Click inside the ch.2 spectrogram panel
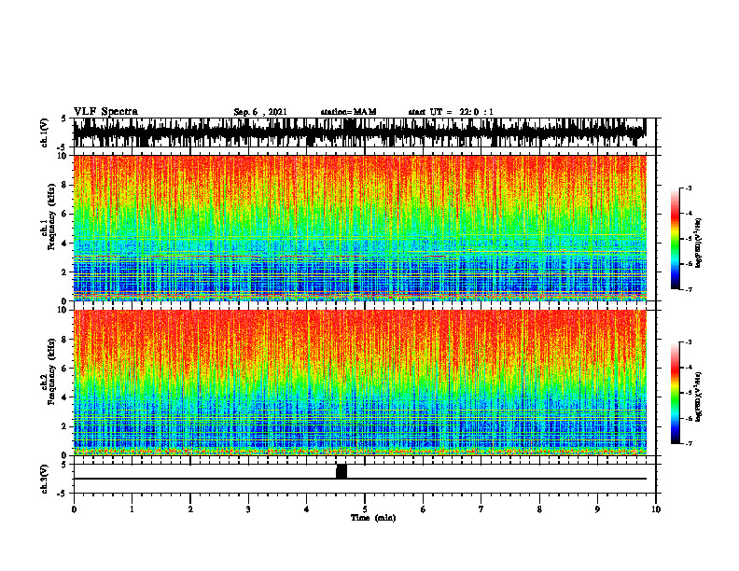739x571 pixels. click(x=359, y=383)
